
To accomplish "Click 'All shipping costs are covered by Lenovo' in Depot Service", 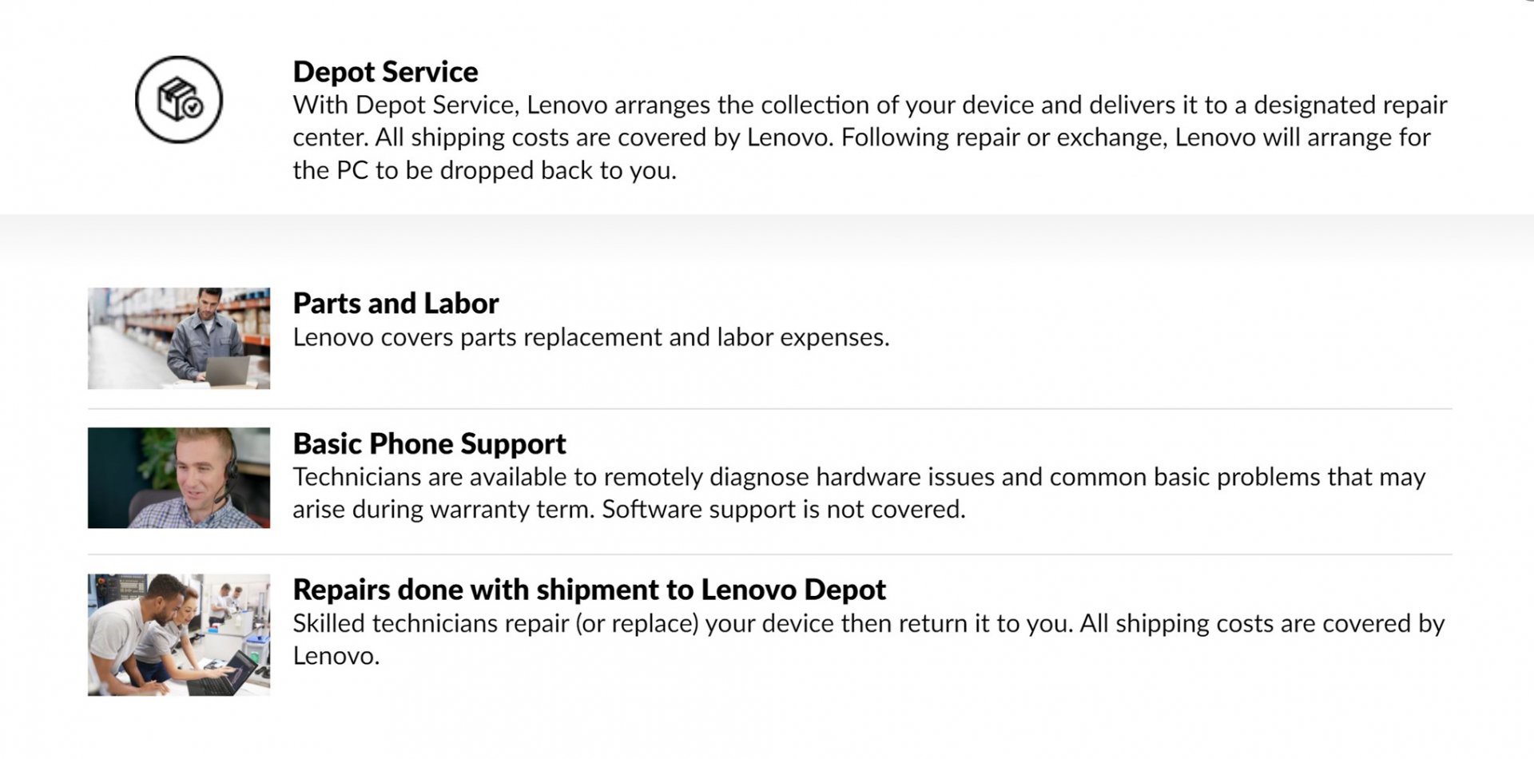I will click(604, 137).
